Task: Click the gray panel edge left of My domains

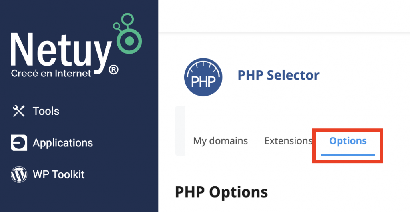Action: 180,130
